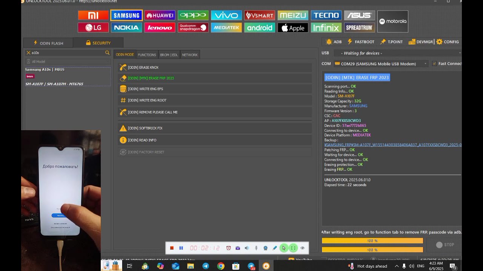The height and width of the screenshot is (271, 483).
Task: Select the MediaTek brand logo
Action: 226,27
